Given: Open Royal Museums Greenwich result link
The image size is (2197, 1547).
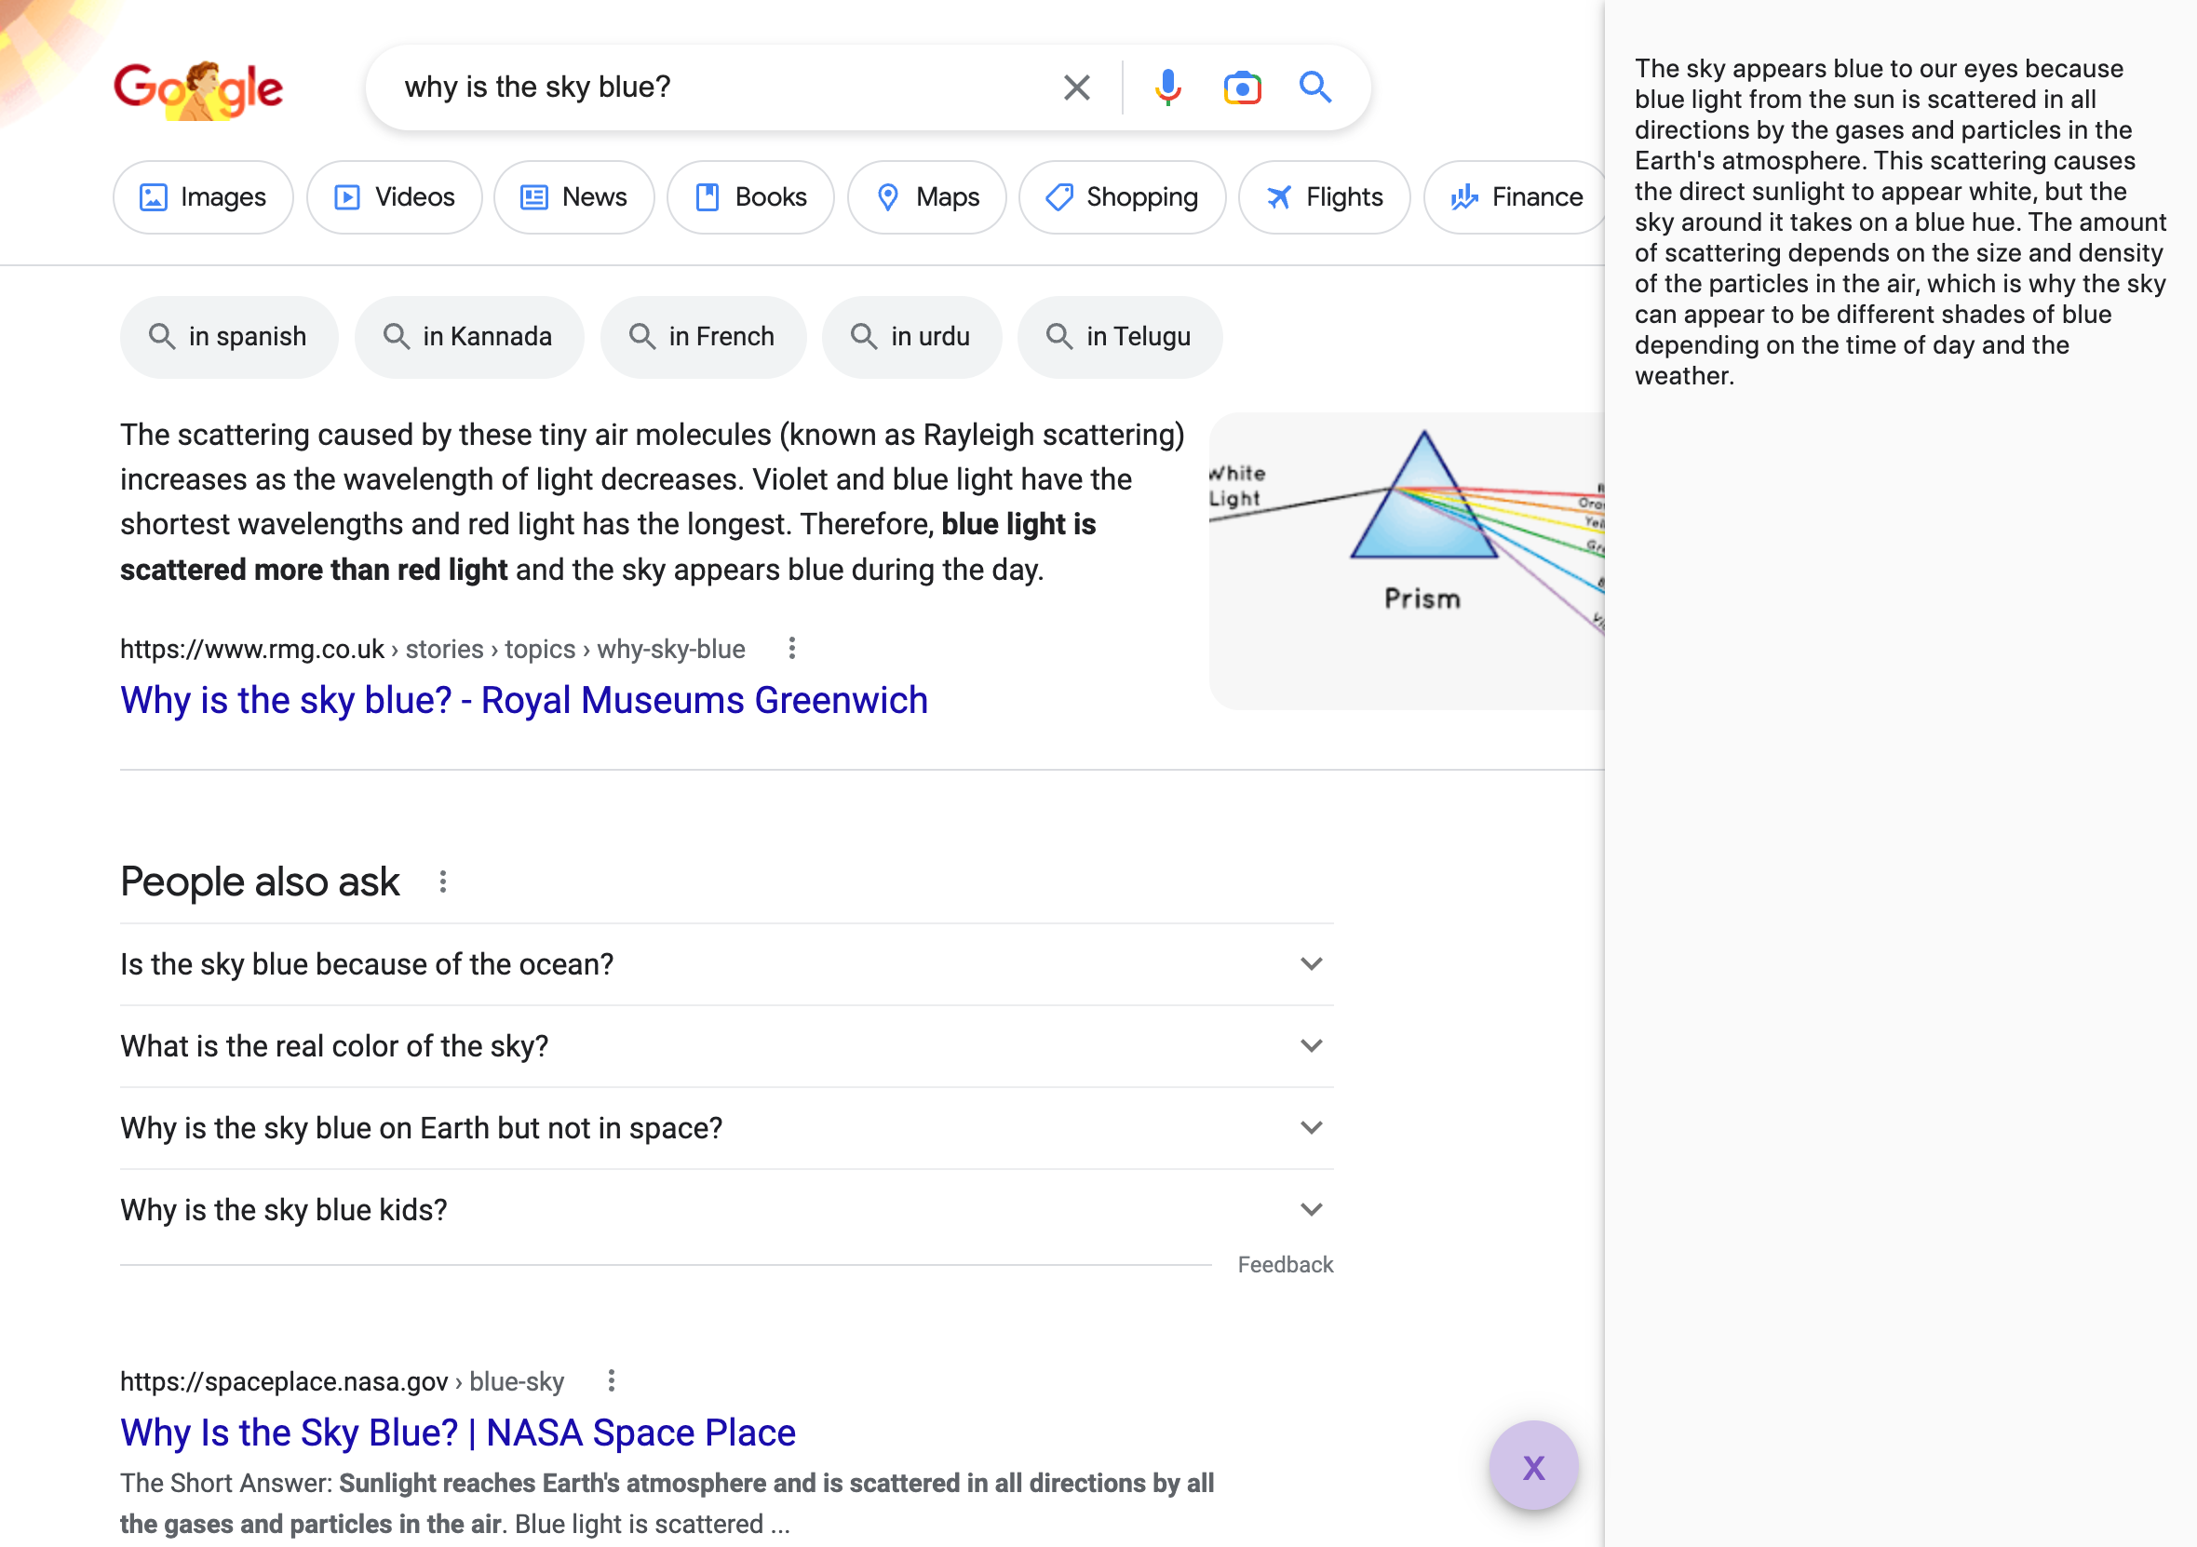Looking at the screenshot, I should coord(523,700).
